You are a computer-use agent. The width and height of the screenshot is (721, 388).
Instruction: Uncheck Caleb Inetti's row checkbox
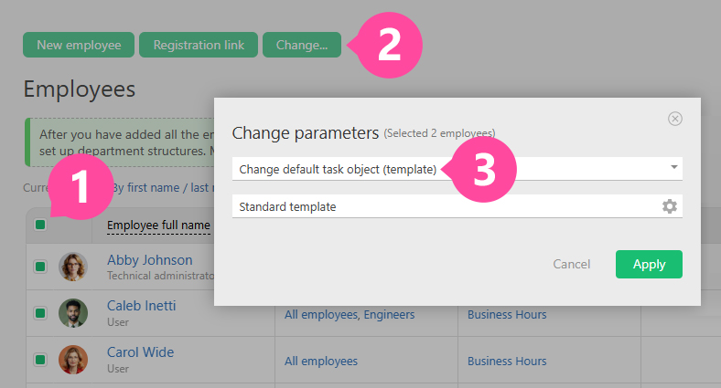(x=40, y=313)
